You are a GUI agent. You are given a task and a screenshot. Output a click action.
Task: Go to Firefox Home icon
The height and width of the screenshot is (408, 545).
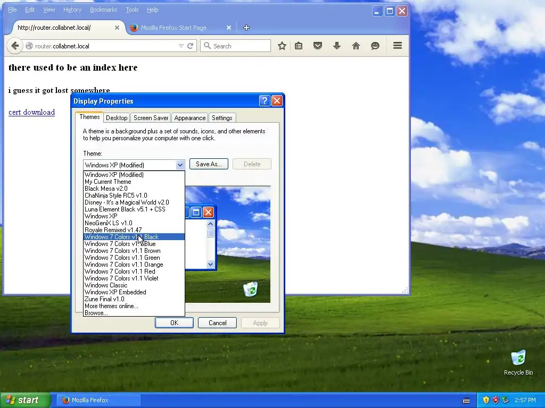coord(356,46)
